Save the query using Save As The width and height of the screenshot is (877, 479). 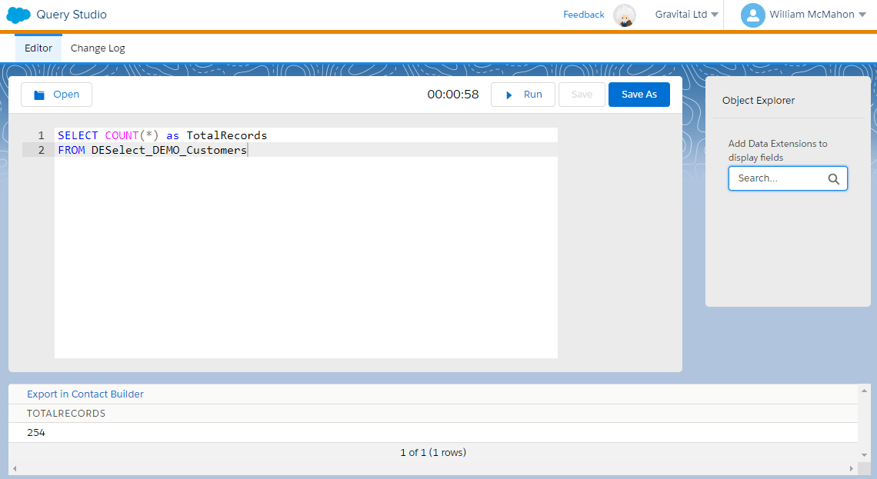(x=639, y=94)
